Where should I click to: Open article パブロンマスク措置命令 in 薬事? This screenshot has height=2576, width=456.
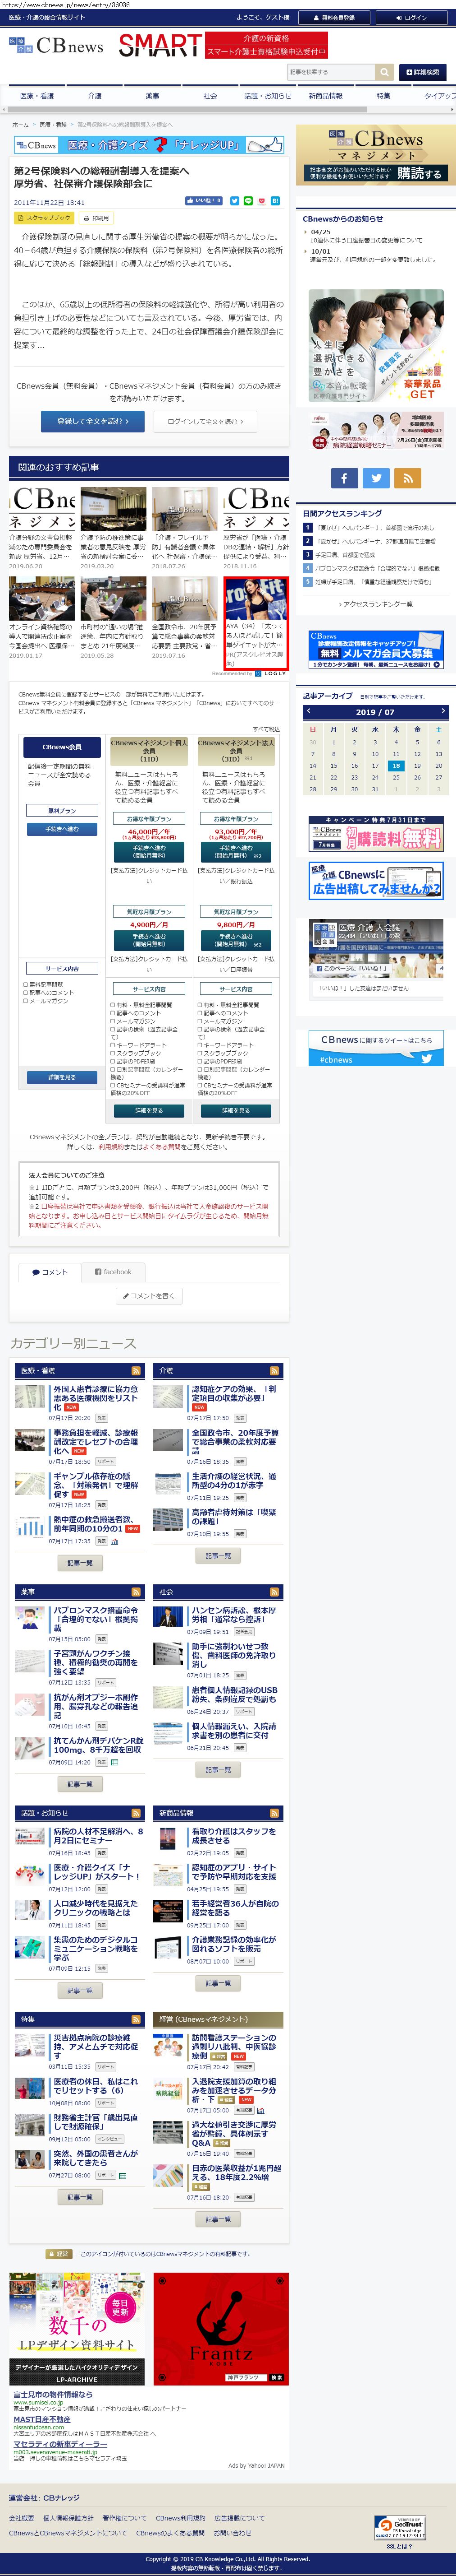pos(96,1619)
